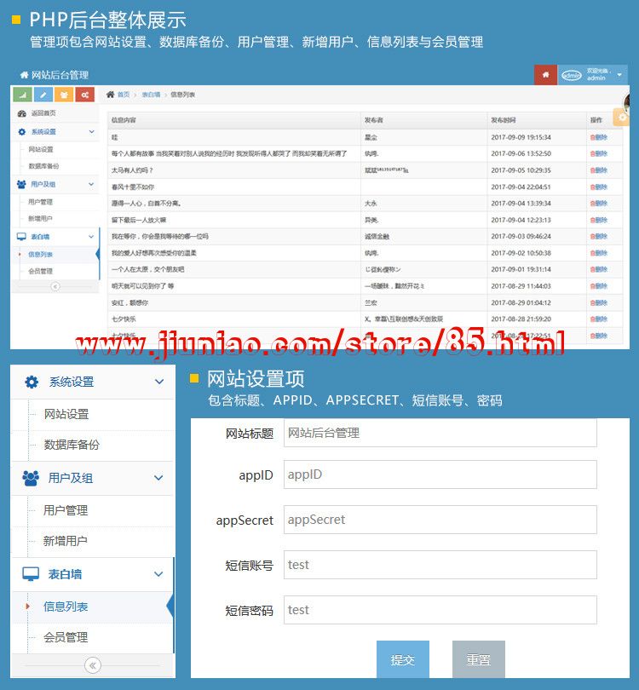Click the enlarged sidebar 表白墙 monitor icon
Viewport: 639px width, 690px height.
coord(31,574)
